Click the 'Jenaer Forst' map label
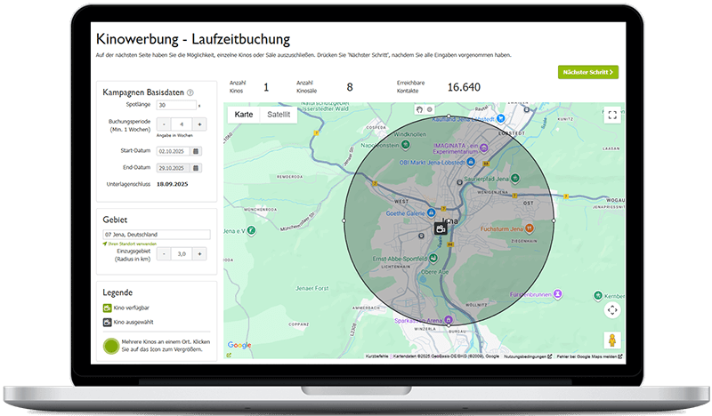This screenshot has width=712, height=416. tap(312, 288)
